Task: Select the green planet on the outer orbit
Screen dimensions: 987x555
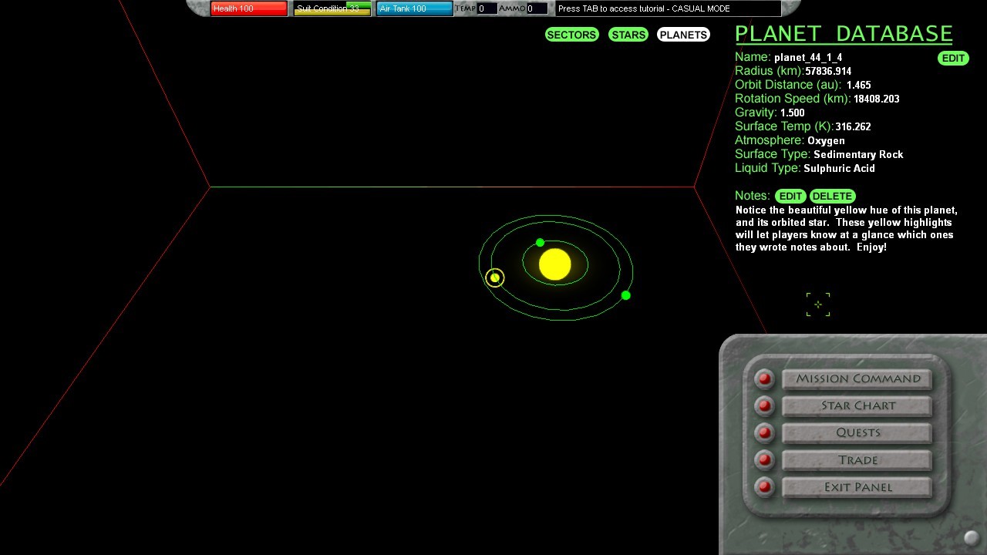Action: click(625, 295)
